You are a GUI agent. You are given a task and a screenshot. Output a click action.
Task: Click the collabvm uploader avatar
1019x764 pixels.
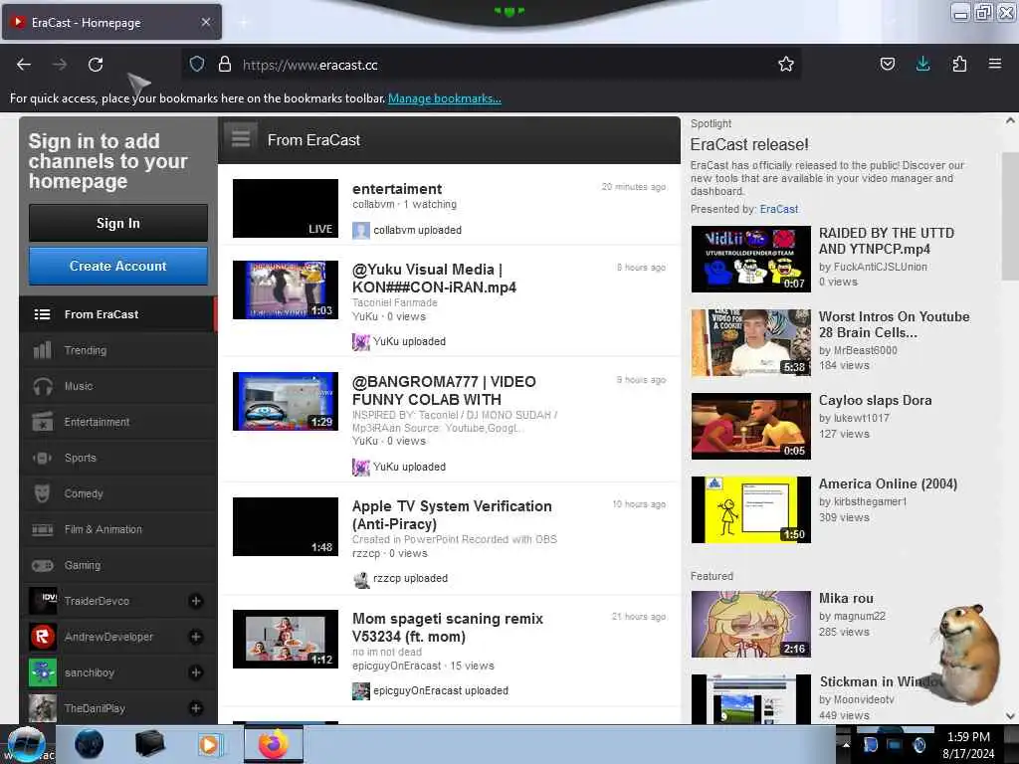pyautogui.click(x=360, y=230)
